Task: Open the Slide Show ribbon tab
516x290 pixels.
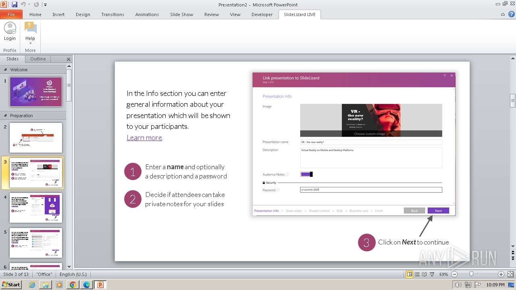Action: point(181,14)
